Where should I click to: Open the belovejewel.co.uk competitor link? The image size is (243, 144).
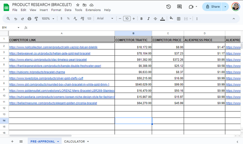coord(50,53)
